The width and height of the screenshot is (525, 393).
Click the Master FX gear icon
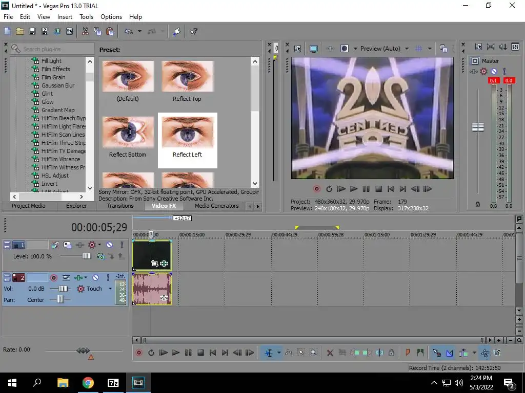[483, 71]
